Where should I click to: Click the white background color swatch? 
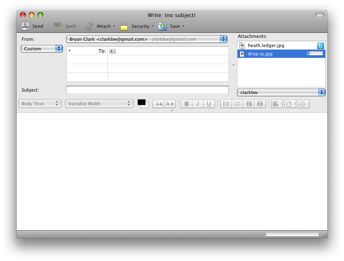[147, 106]
